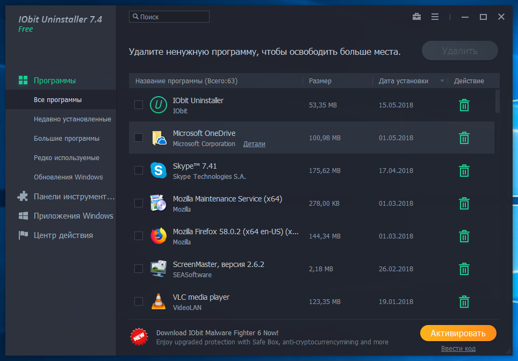Open the toolbox briefcase icon in title bar
This screenshot has height=361, width=518.
(416, 17)
